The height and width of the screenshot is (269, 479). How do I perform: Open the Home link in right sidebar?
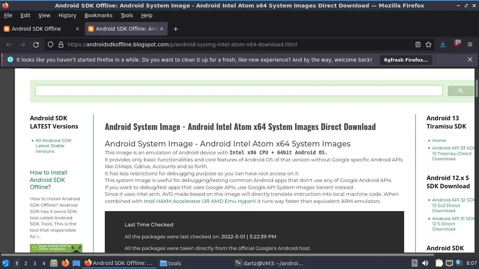click(439, 140)
